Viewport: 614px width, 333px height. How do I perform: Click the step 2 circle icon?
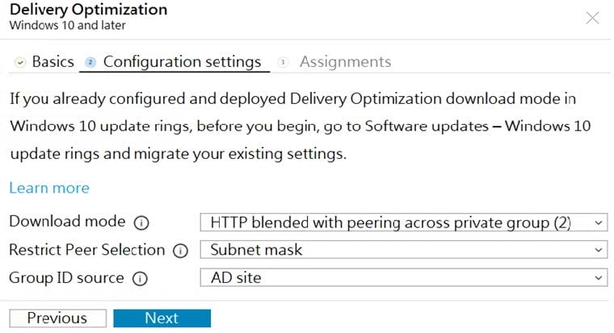pos(90,62)
